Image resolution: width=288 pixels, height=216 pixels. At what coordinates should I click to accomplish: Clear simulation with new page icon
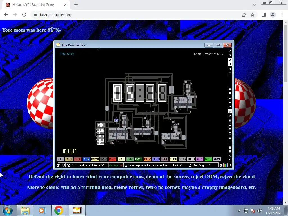(x=190, y=165)
